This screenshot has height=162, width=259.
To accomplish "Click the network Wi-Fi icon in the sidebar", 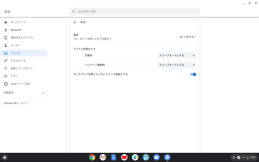I will pyautogui.click(x=6, y=22).
